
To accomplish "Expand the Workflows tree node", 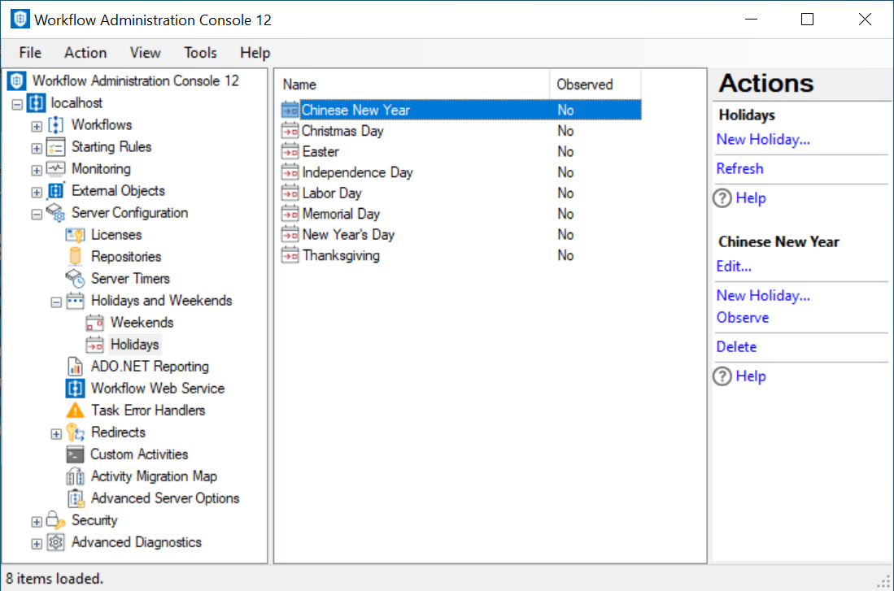I will point(37,126).
